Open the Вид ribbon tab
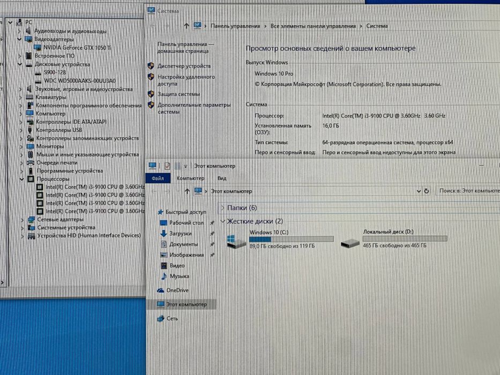 pyautogui.click(x=222, y=178)
